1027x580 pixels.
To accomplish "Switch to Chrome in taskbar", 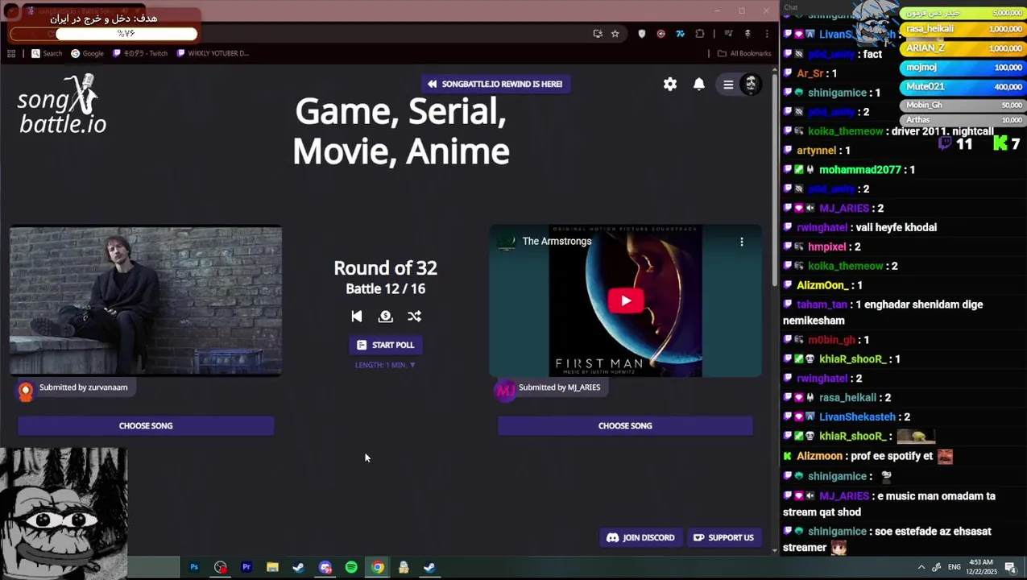I will tap(377, 567).
